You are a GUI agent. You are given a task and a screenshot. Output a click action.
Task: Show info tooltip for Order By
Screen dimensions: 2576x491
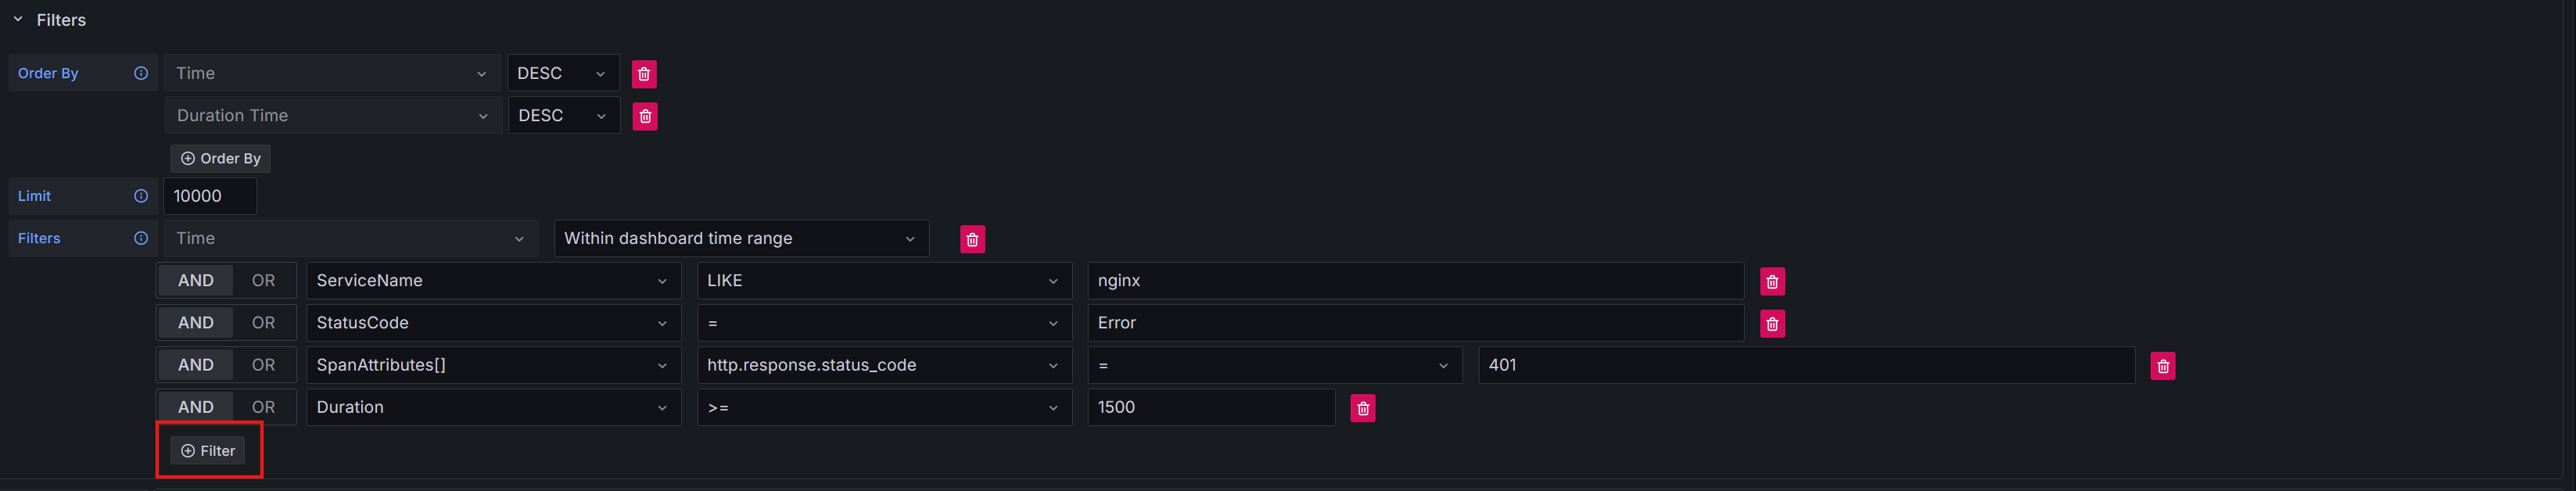click(141, 73)
